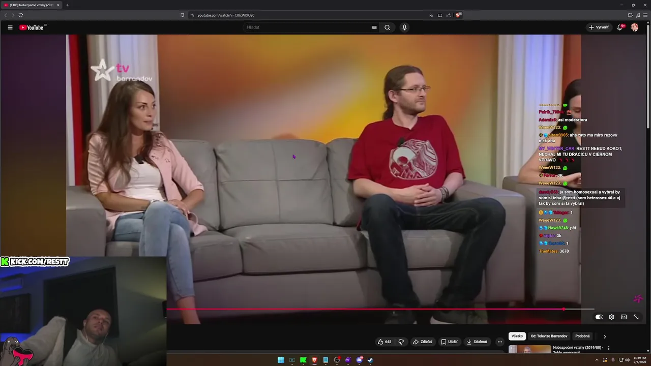Click the magnifier search button
The height and width of the screenshot is (366, 651).
coord(387,27)
